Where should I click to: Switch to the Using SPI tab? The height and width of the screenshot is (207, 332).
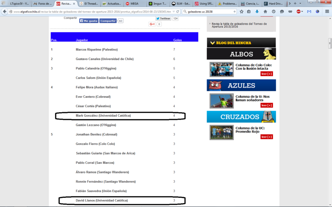click(x=204, y=4)
